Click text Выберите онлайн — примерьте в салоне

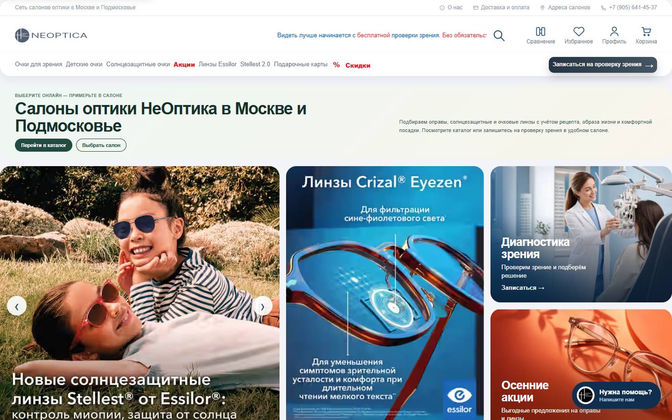pos(69,95)
